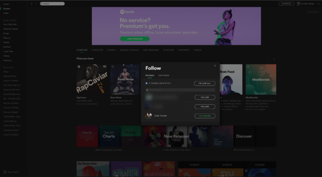This screenshot has width=322, height=177.
Task: Open Artists in Your Library
Action: 6,42
